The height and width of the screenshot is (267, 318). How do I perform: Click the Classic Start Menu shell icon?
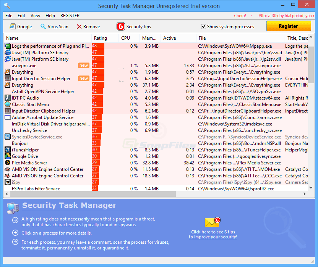point(8,104)
